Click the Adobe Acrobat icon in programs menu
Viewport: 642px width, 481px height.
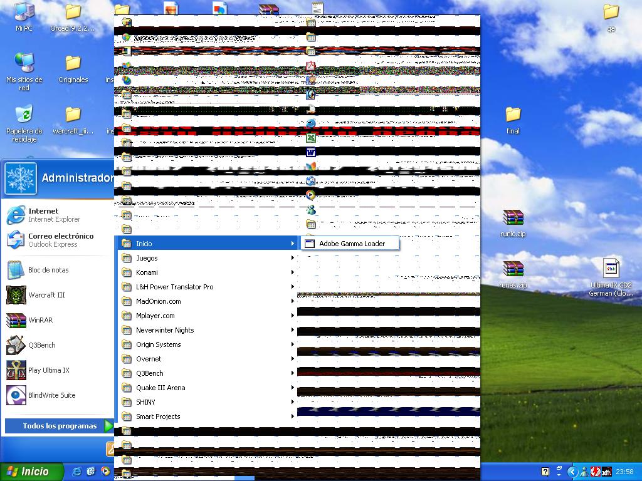tap(311, 65)
